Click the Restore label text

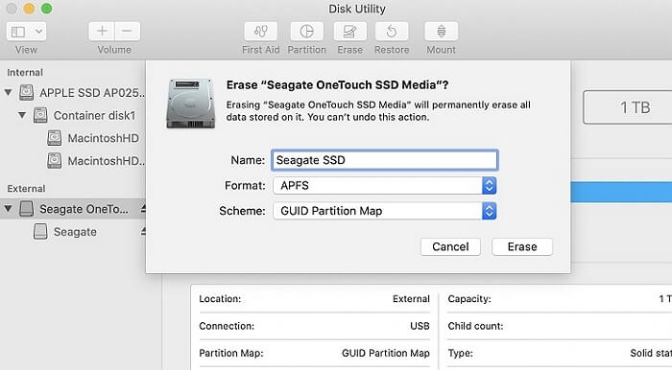392,50
